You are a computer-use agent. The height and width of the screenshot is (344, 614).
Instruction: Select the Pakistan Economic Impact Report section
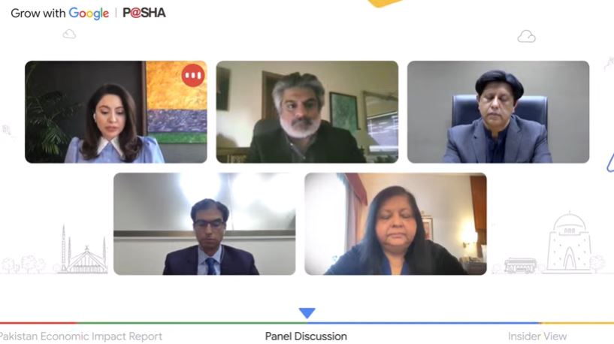point(80,336)
